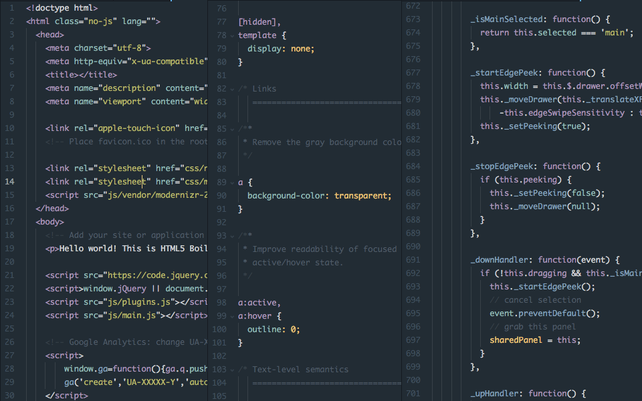Viewport: 642px width, 401px height.
Task: Collapse the Links comment fold arrow at line 82
Action: tap(232, 89)
